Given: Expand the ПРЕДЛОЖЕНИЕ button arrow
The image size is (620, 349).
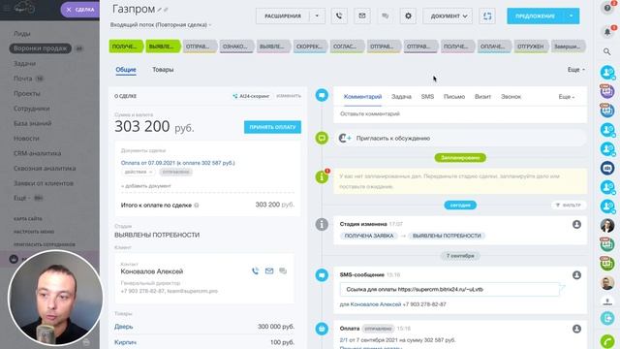Looking at the screenshot, I should (x=571, y=16).
